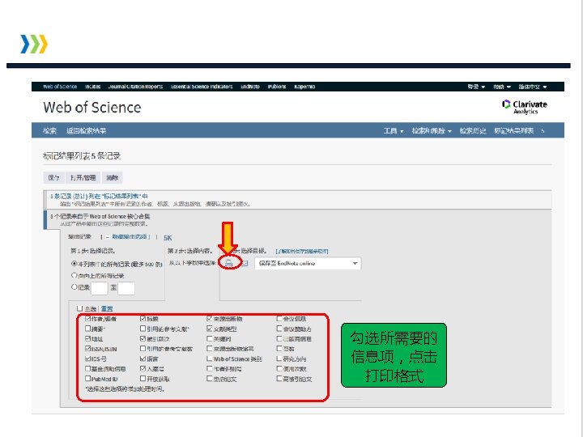Toggle the 会议信息 checkbox
Viewport: 583px width, 437px height.
tap(279, 319)
